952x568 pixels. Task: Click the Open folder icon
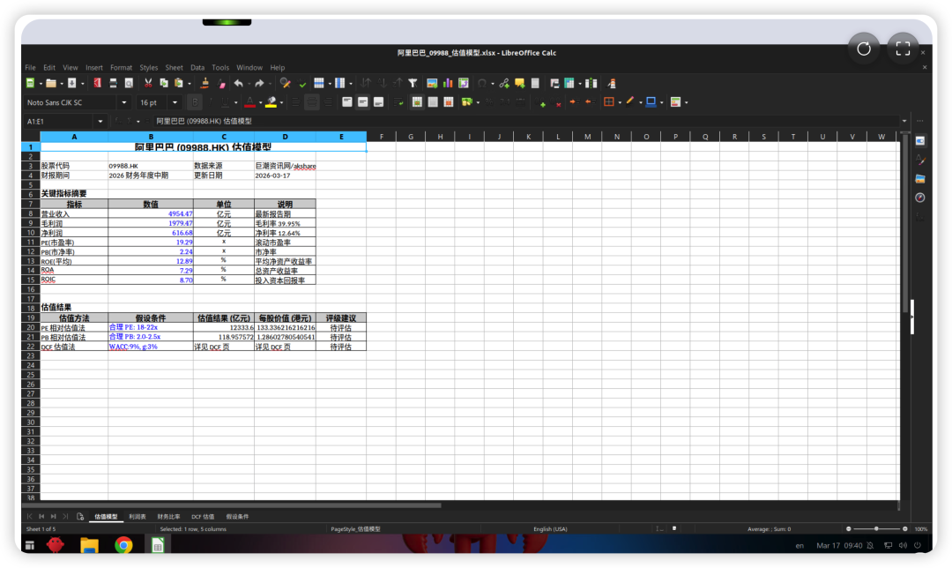click(x=51, y=83)
